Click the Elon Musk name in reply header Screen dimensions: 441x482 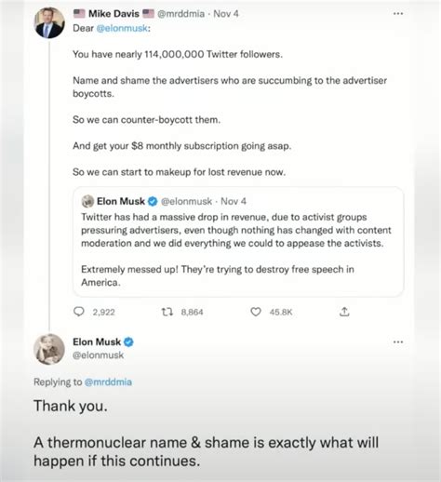(97, 341)
